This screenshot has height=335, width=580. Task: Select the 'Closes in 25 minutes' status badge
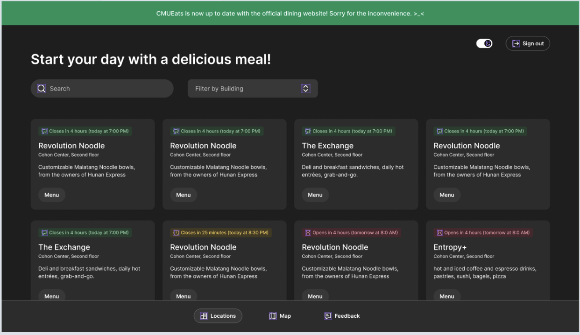[220, 232]
